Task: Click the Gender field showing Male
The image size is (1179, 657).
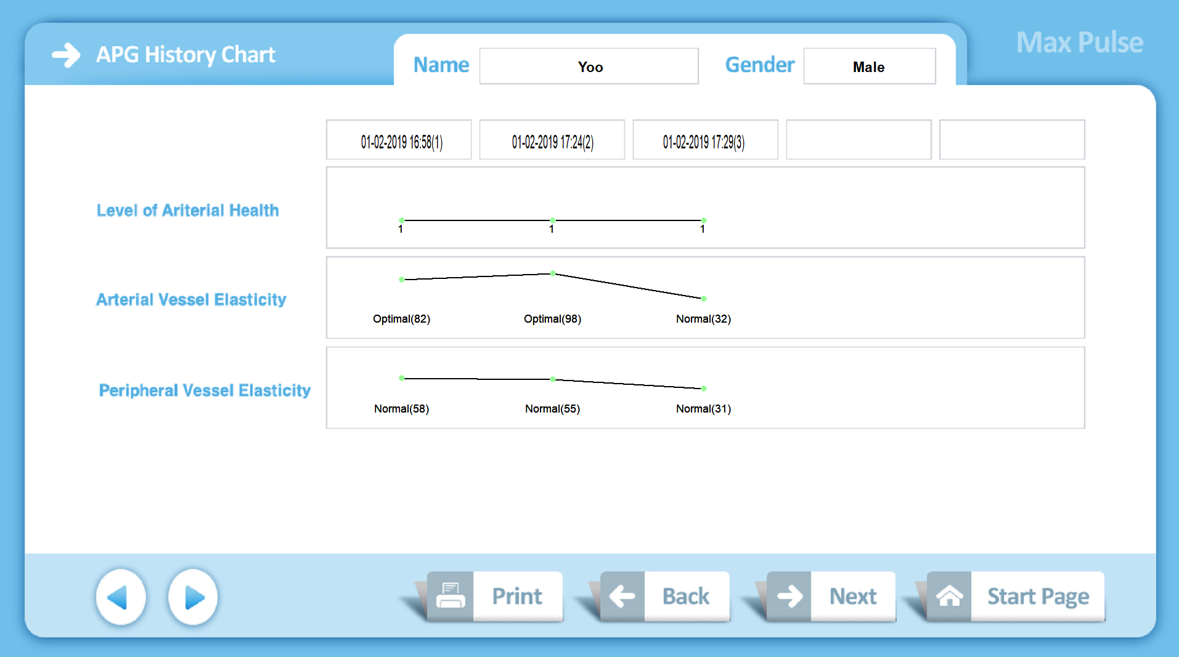Action: click(869, 67)
